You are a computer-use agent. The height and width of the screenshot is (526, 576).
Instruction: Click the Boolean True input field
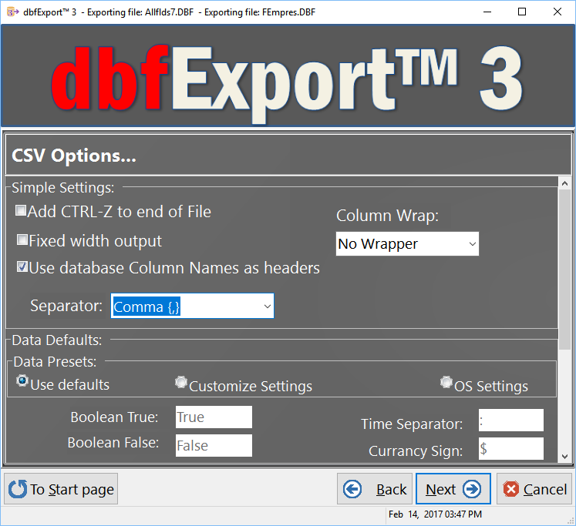(x=214, y=417)
